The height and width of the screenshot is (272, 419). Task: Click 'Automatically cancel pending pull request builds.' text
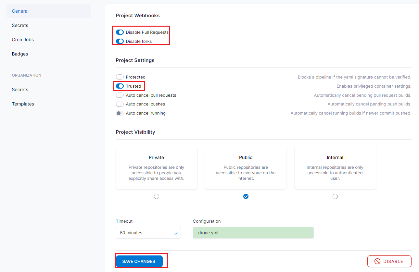[x=362, y=95]
